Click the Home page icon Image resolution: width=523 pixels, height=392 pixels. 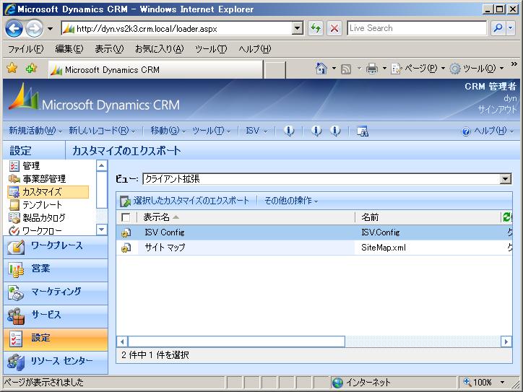click(x=321, y=69)
